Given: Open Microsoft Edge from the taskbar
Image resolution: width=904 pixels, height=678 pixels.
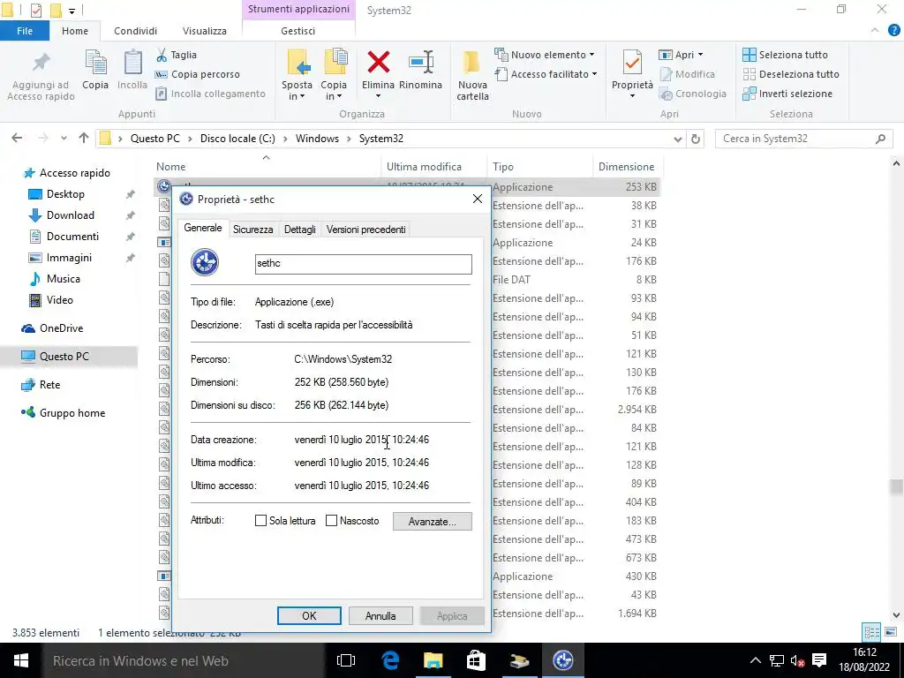Looking at the screenshot, I should (390, 660).
